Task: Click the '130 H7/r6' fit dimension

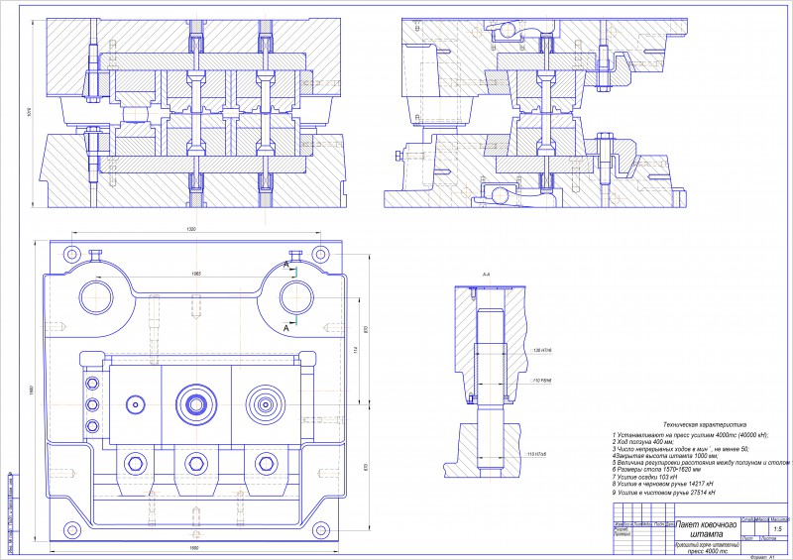Action: click(x=542, y=350)
